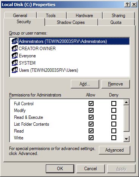Switch to the General tab
The image size is (139, 177).
point(20,16)
